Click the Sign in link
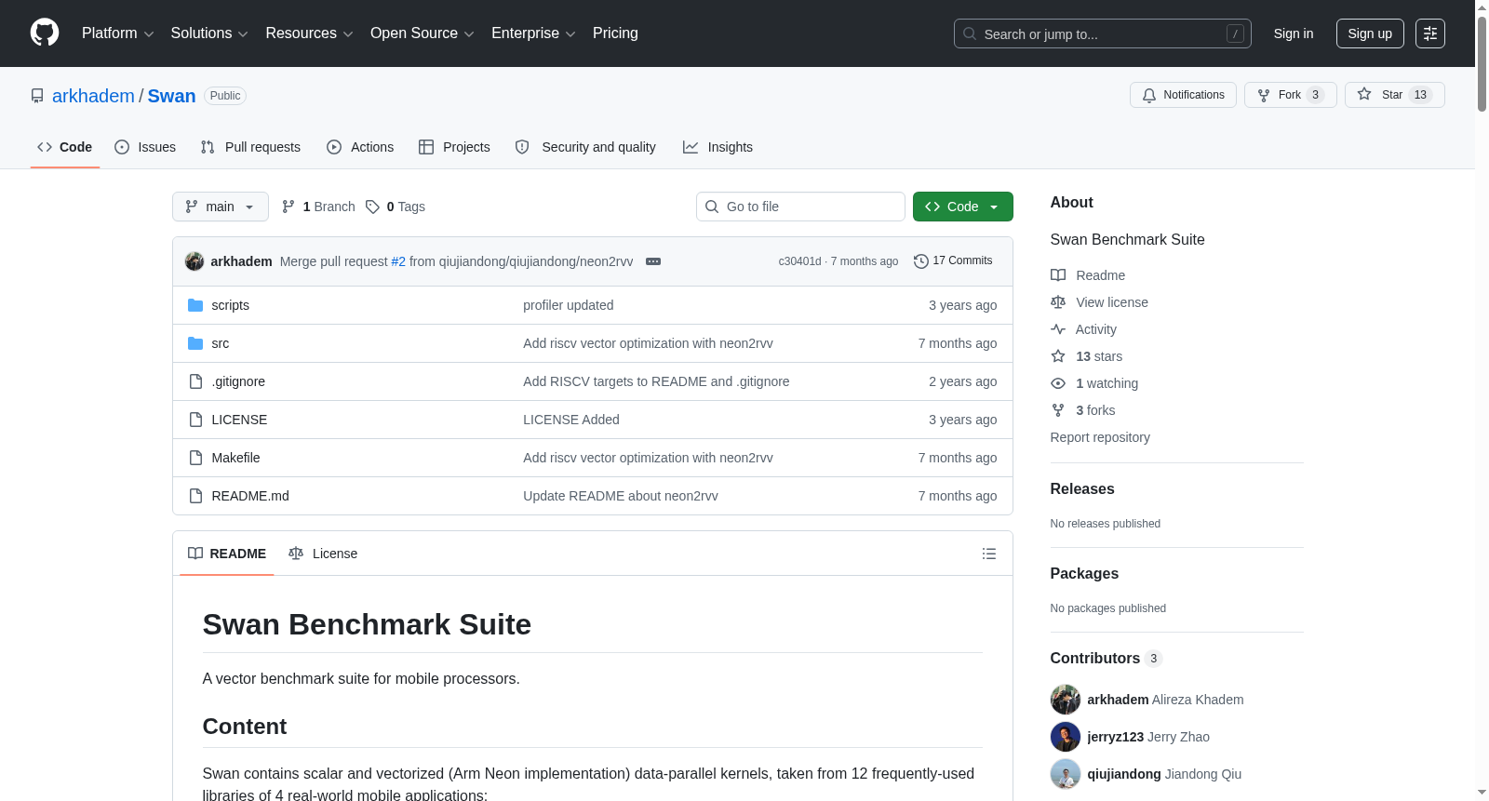Screen dimensions: 1489x801 [1294, 33]
